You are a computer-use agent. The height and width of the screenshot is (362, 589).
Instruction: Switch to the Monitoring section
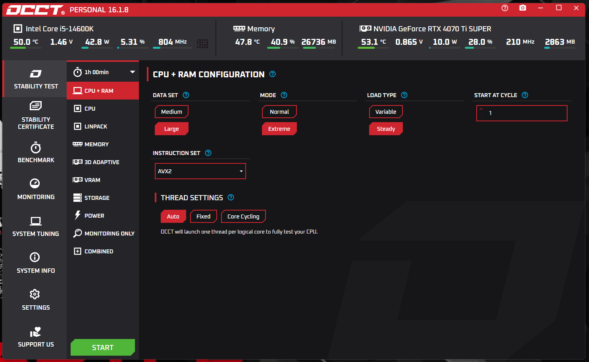click(x=36, y=189)
